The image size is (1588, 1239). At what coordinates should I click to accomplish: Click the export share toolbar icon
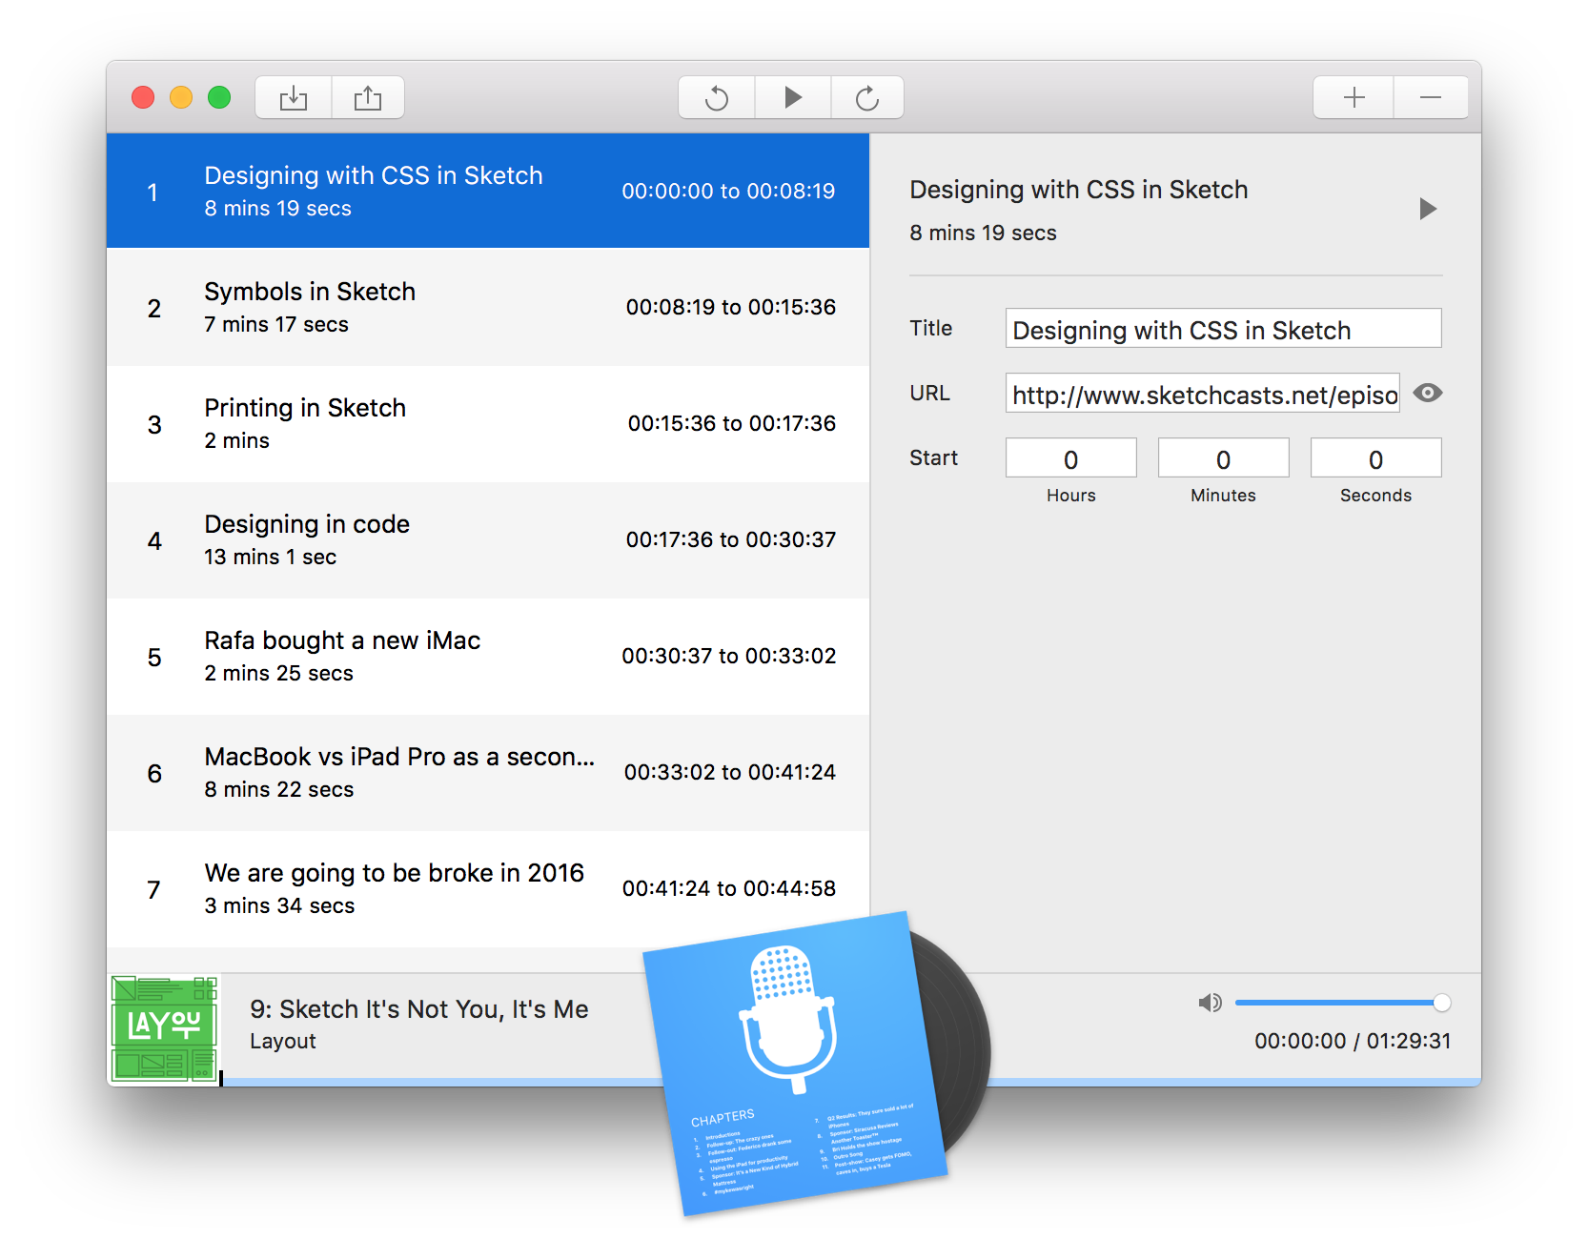pos(368,98)
